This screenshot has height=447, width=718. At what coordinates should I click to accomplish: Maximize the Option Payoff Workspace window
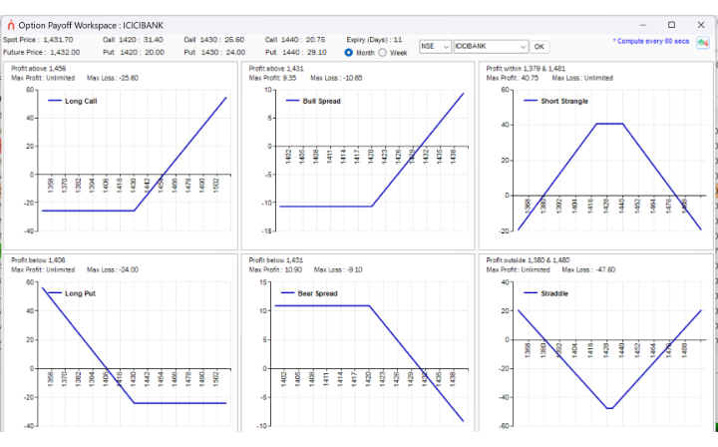pos(671,25)
